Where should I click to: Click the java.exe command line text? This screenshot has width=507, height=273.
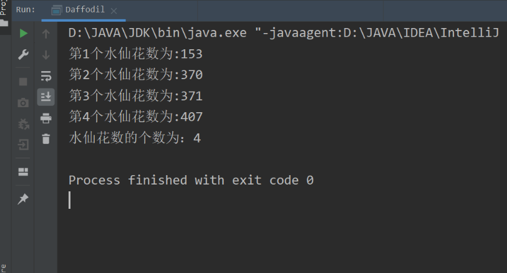pos(284,32)
